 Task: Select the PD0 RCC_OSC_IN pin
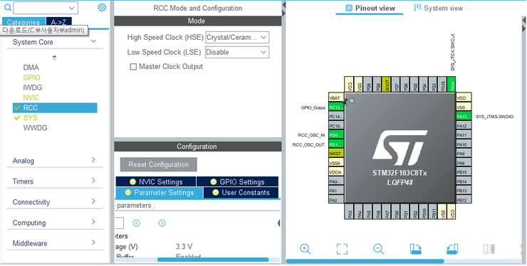(x=336, y=135)
